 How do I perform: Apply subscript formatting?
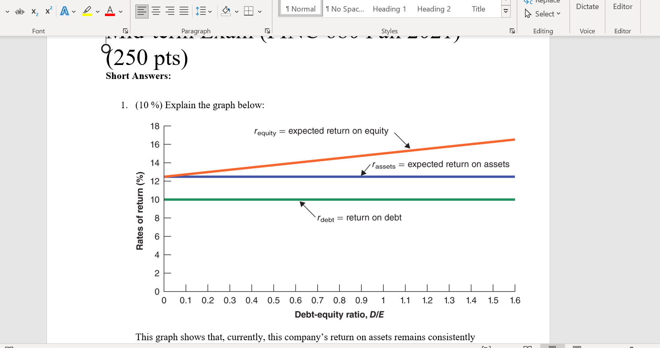[35, 12]
